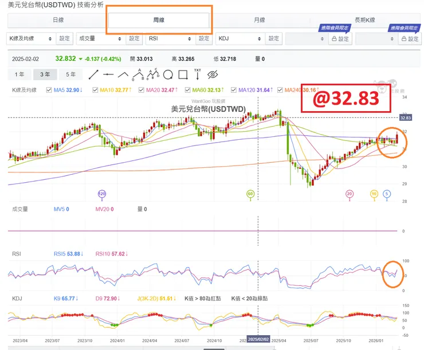Click 設定 next to KDJ dropdown
424x350 pixels.
pos(274,38)
